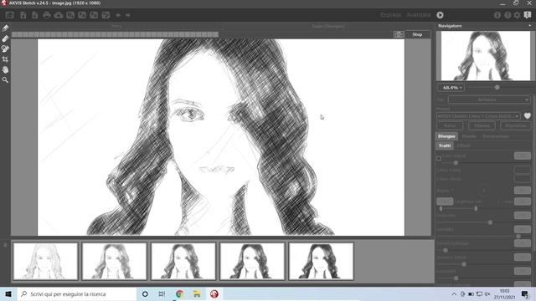
Task: Click the undo arrow in the toolbar
Action: pyautogui.click(x=118, y=15)
